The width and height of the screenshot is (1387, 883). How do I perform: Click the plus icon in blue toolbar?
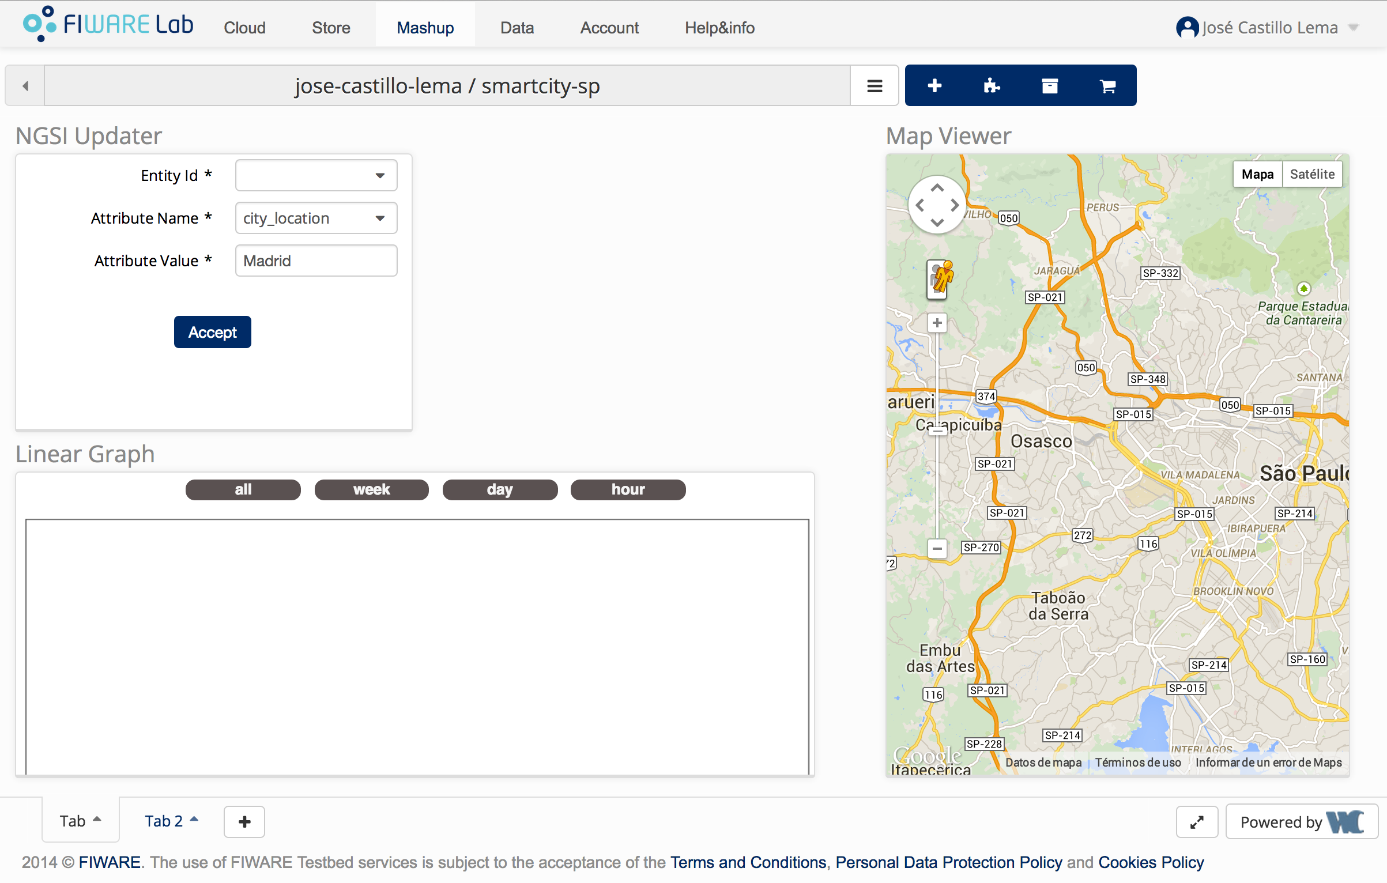click(x=934, y=86)
